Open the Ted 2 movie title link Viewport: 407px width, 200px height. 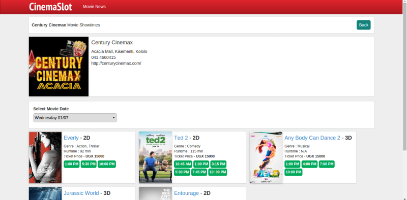(181, 138)
